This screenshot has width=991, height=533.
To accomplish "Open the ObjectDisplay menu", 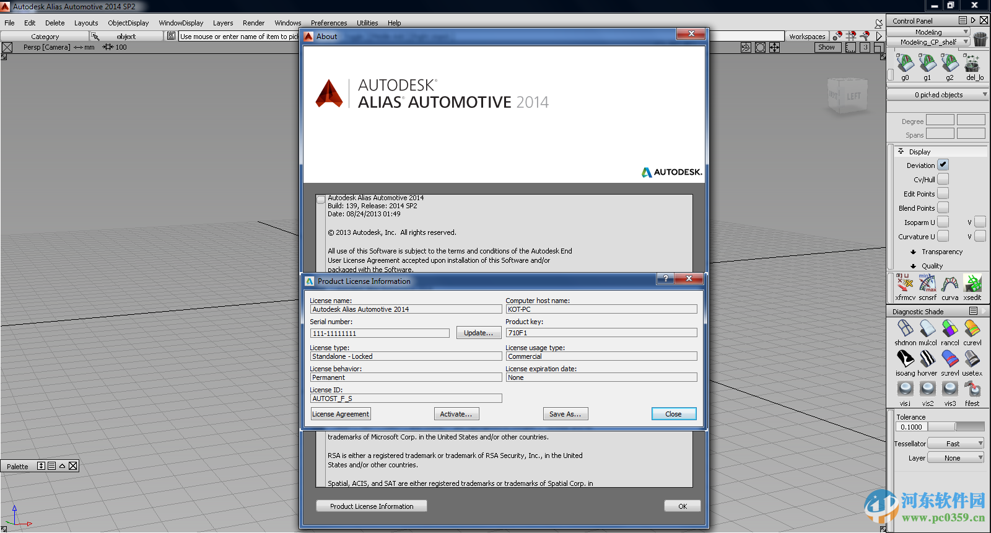I will (x=128, y=23).
